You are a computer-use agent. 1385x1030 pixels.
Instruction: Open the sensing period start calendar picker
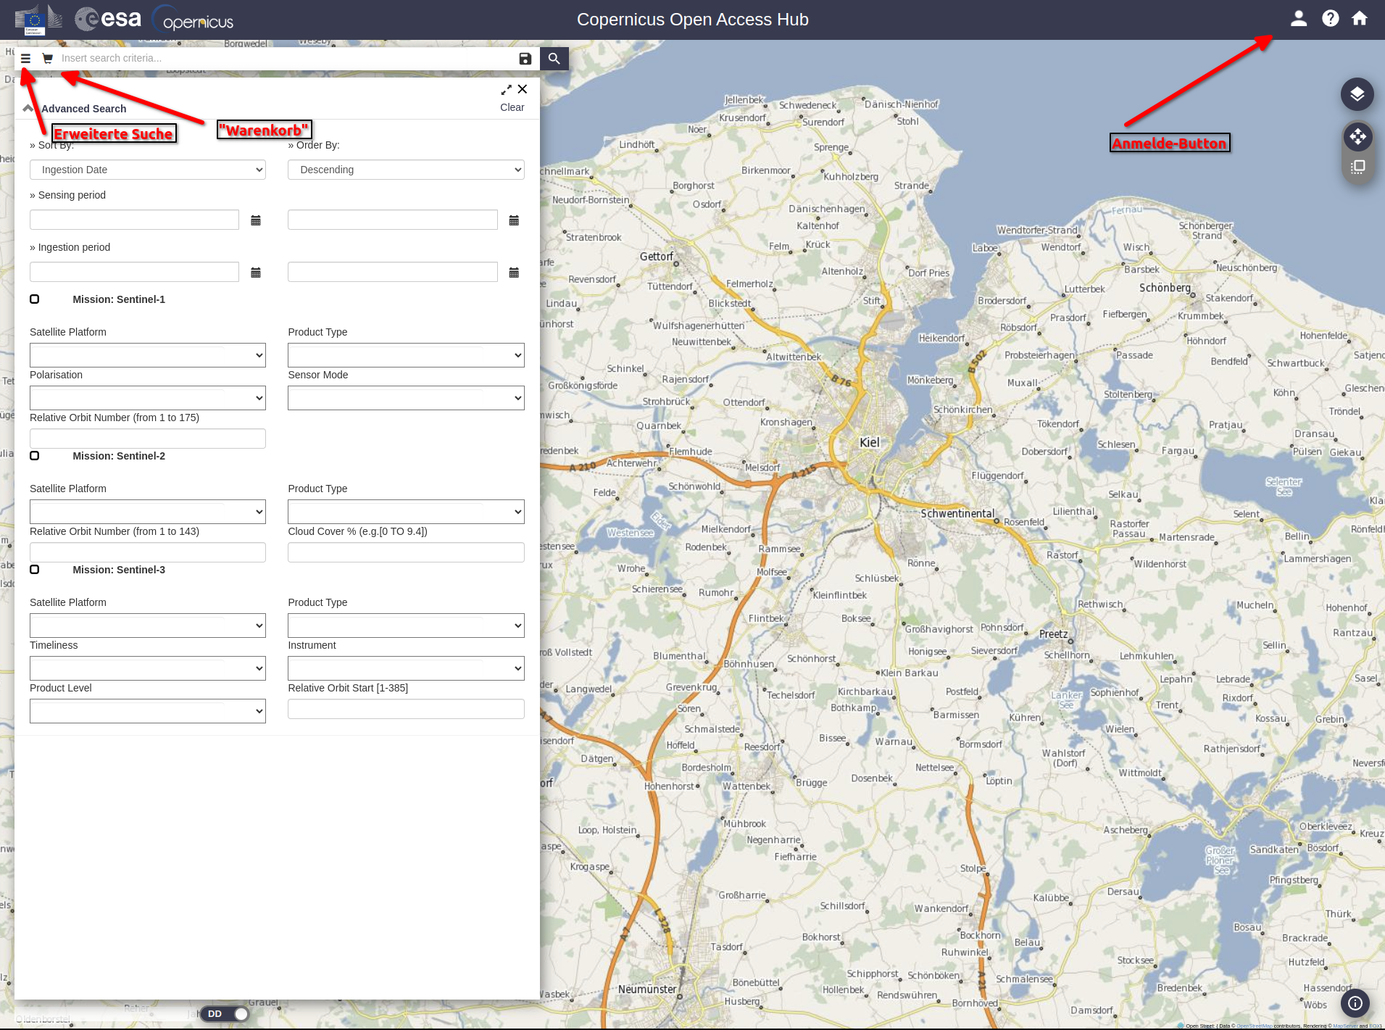pyautogui.click(x=255, y=220)
